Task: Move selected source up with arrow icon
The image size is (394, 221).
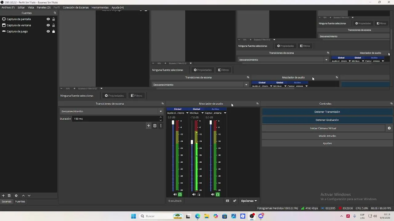Action: click(x=23, y=196)
